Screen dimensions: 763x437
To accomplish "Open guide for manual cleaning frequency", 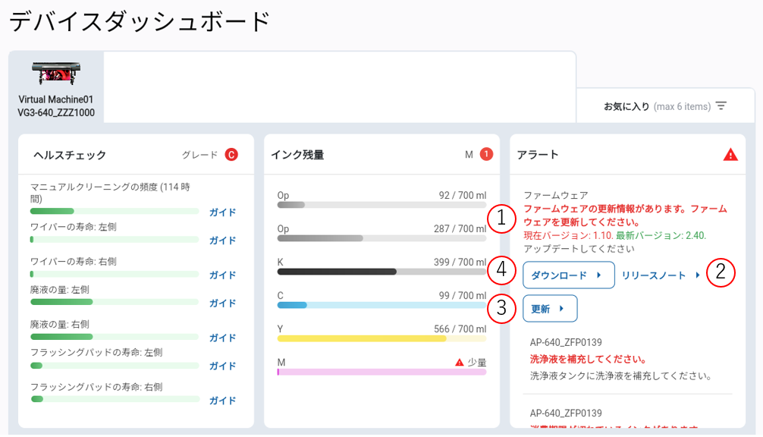I will [x=222, y=212].
